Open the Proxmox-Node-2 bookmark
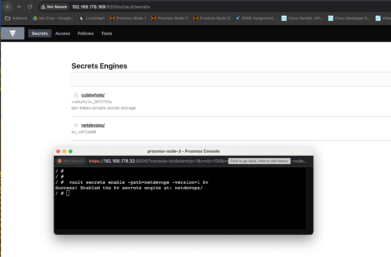Image resolution: width=391 pixels, height=257 pixels. 170,18
